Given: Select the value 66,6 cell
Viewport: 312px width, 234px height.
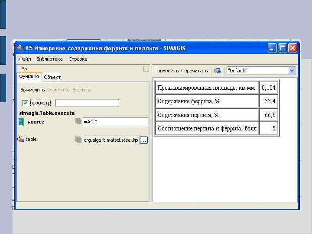Looking at the screenshot, I should [269, 115].
